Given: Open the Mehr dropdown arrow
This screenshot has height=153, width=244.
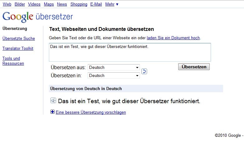Looking at the screenshot, I should tap(117, 4).
